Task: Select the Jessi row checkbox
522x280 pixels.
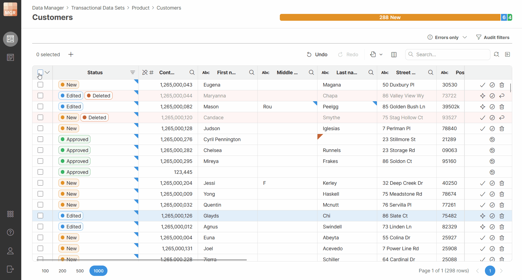Action: click(x=40, y=183)
